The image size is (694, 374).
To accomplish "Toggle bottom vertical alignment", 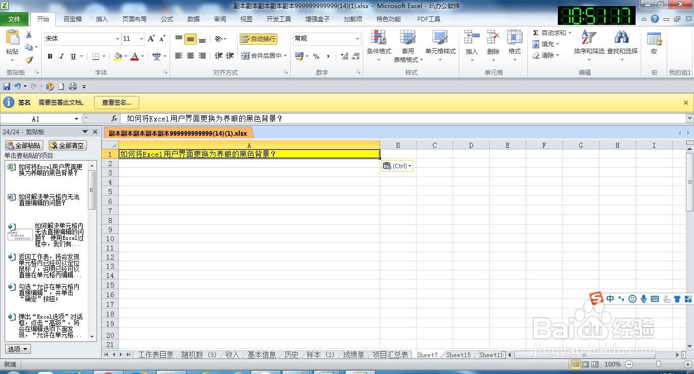I will (202, 39).
